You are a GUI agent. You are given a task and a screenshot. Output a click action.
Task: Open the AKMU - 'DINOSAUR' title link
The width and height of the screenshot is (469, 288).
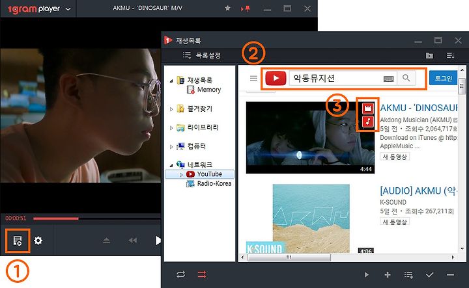point(419,108)
